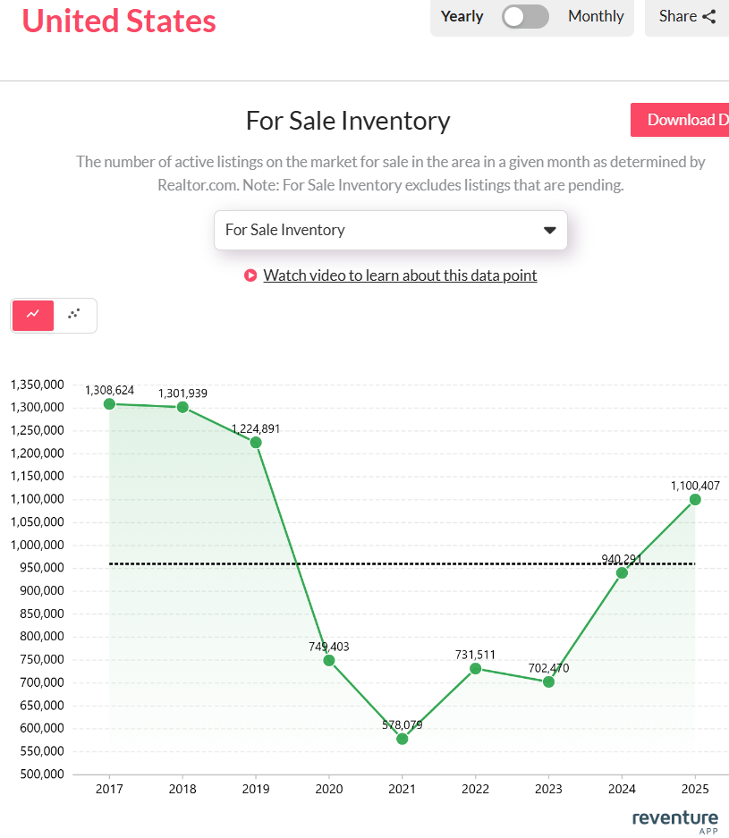
Task: Click the dropdown caret arrow
Action: point(549,231)
